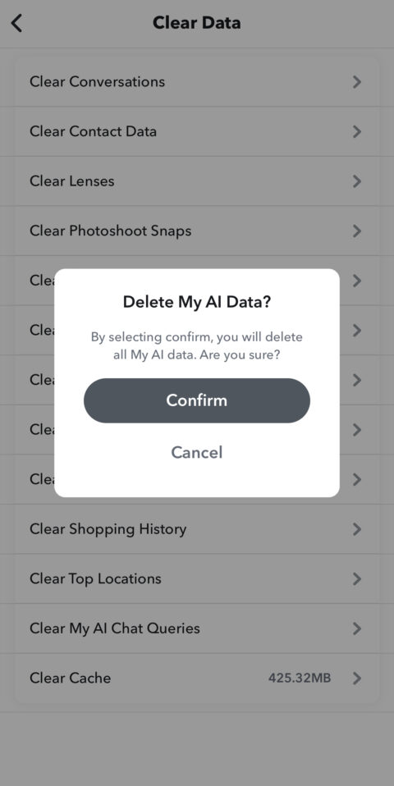
Task: Click chevron beside Clear Shopping History
Action: tap(357, 529)
